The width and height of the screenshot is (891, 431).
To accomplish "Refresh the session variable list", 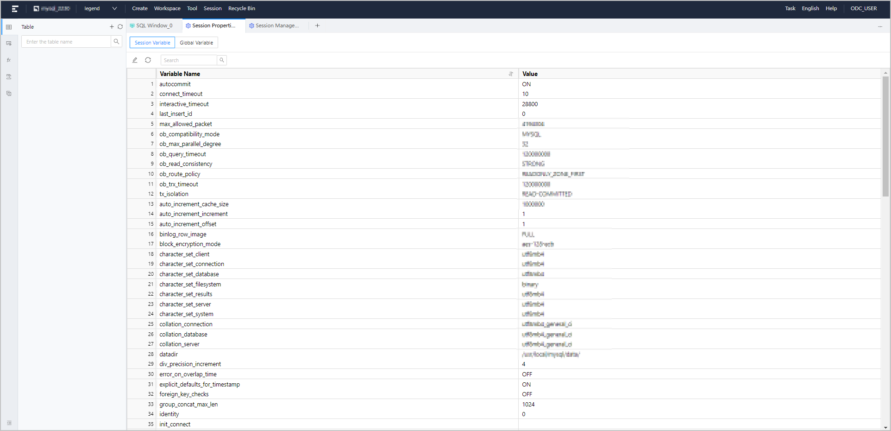I will tap(148, 60).
